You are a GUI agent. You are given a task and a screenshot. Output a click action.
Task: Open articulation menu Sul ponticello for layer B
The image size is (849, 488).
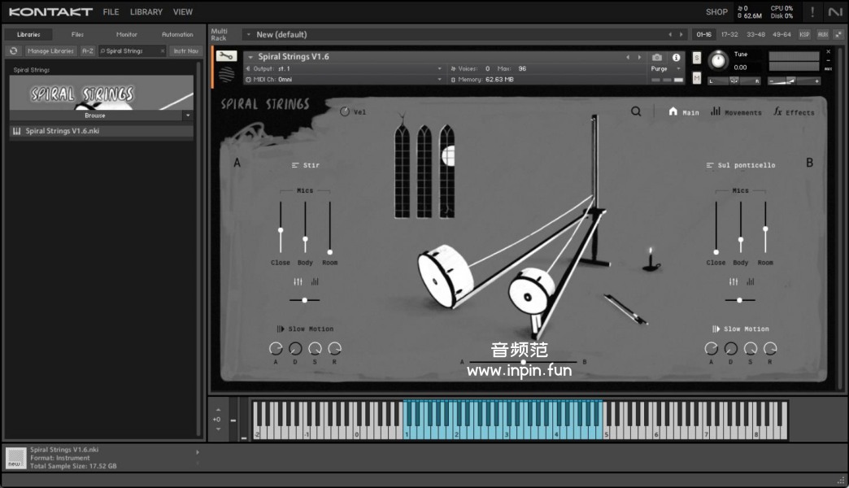pyautogui.click(x=741, y=164)
